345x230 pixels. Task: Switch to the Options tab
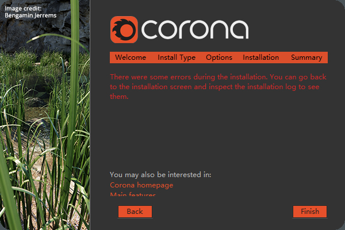coord(219,57)
